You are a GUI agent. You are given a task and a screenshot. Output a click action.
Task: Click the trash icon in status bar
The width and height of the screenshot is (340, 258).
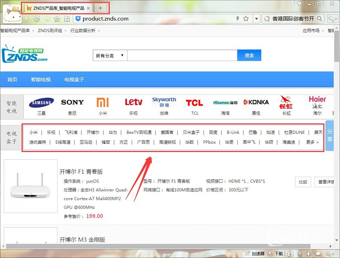(x=300, y=254)
